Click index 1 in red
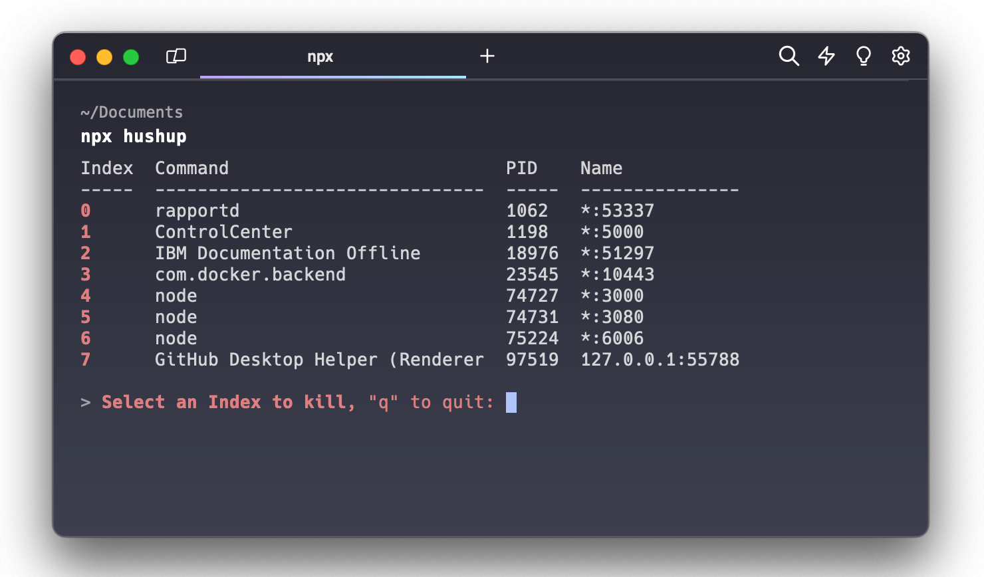 coord(86,232)
